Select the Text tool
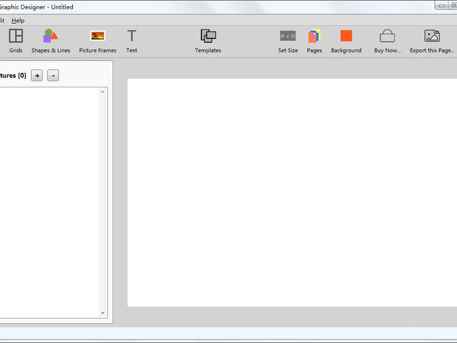 coord(132,41)
